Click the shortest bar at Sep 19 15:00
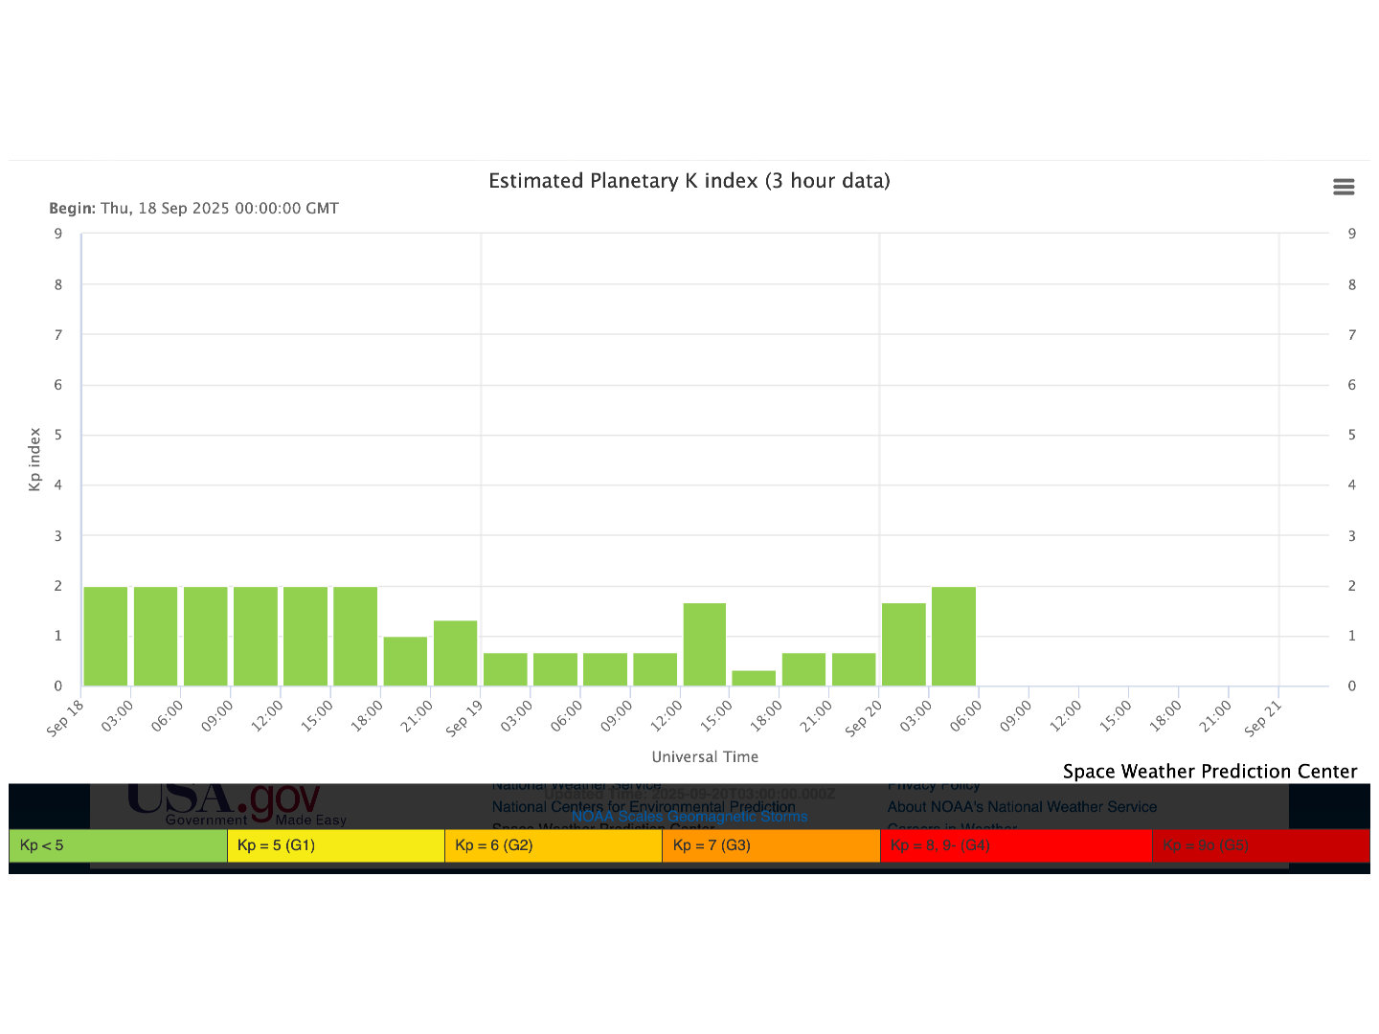The height and width of the screenshot is (1034, 1379). click(754, 678)
